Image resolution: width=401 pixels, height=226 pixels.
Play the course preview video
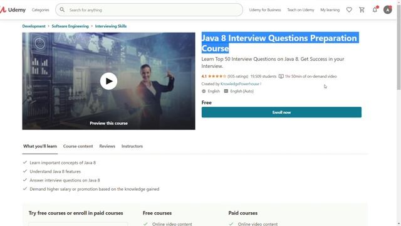[108, 81]
